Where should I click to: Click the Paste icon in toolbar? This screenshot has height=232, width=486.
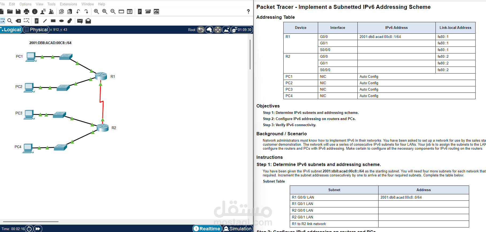pos(70,11)
